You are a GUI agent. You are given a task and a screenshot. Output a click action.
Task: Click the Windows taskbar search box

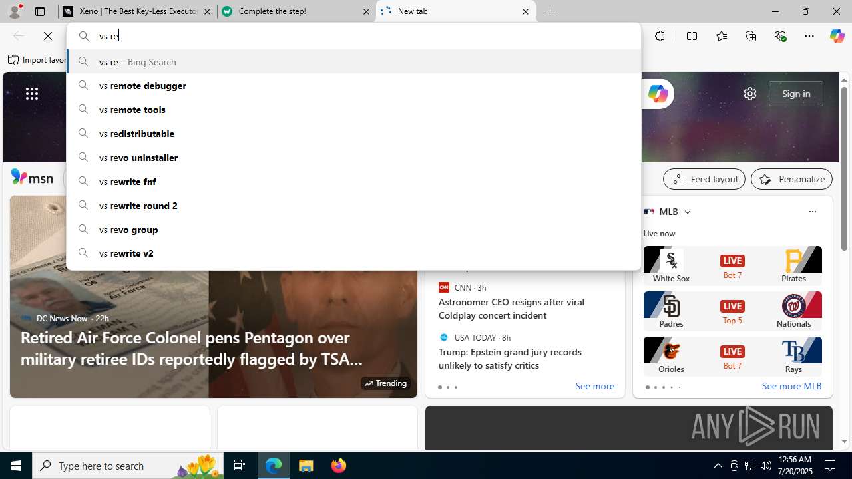[x=128, y=466]
